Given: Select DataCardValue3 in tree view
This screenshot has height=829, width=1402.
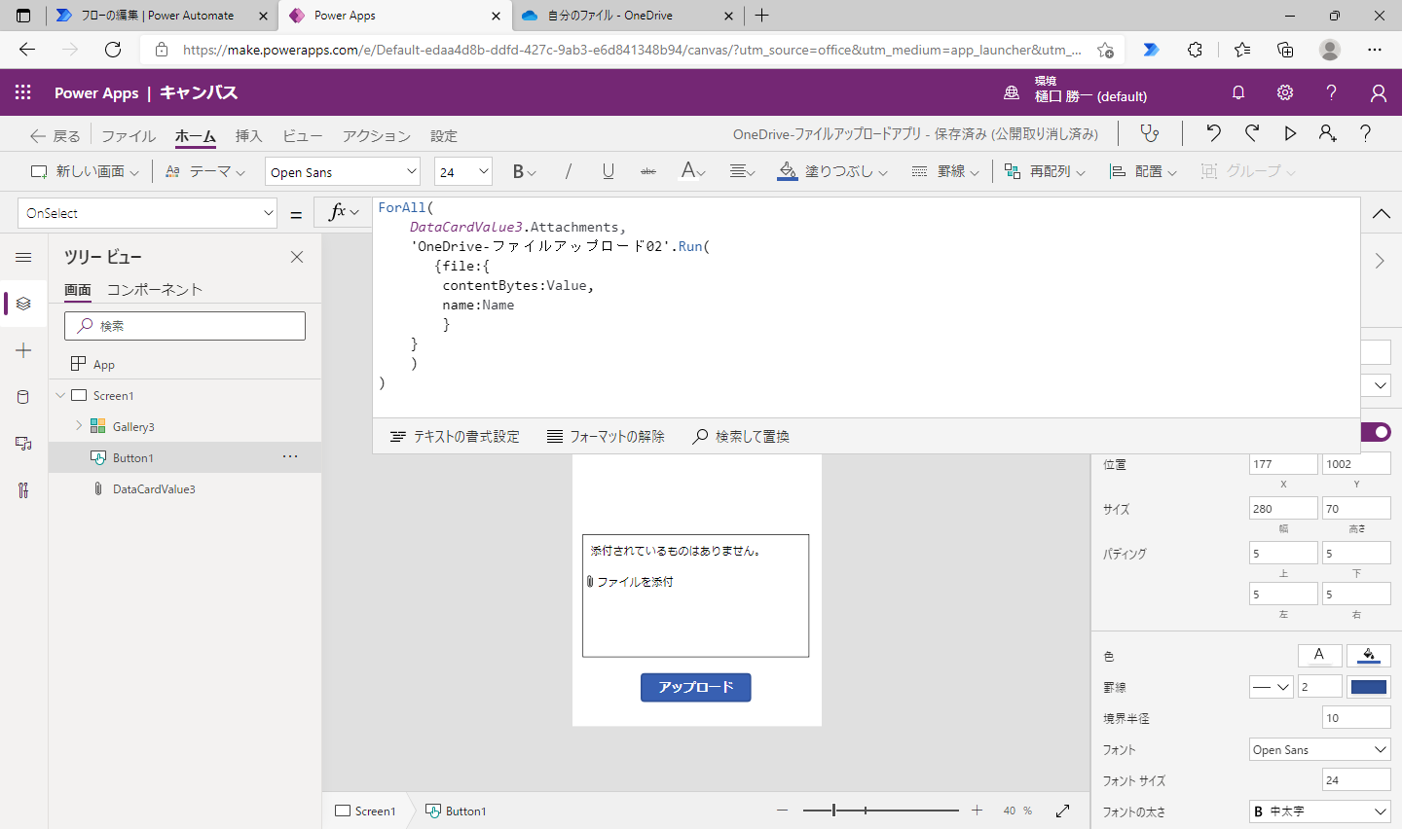Looking at the screenshot, I should pos(154,488).
